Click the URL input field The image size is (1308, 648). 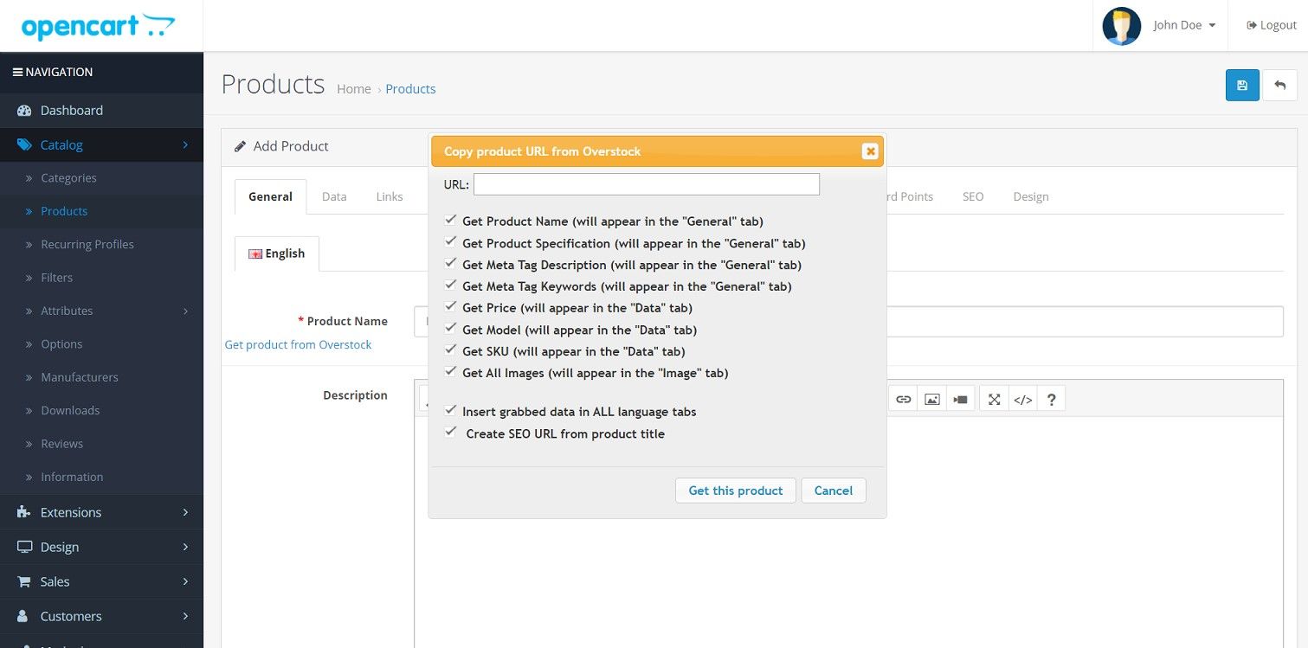(x=646, y=184)
